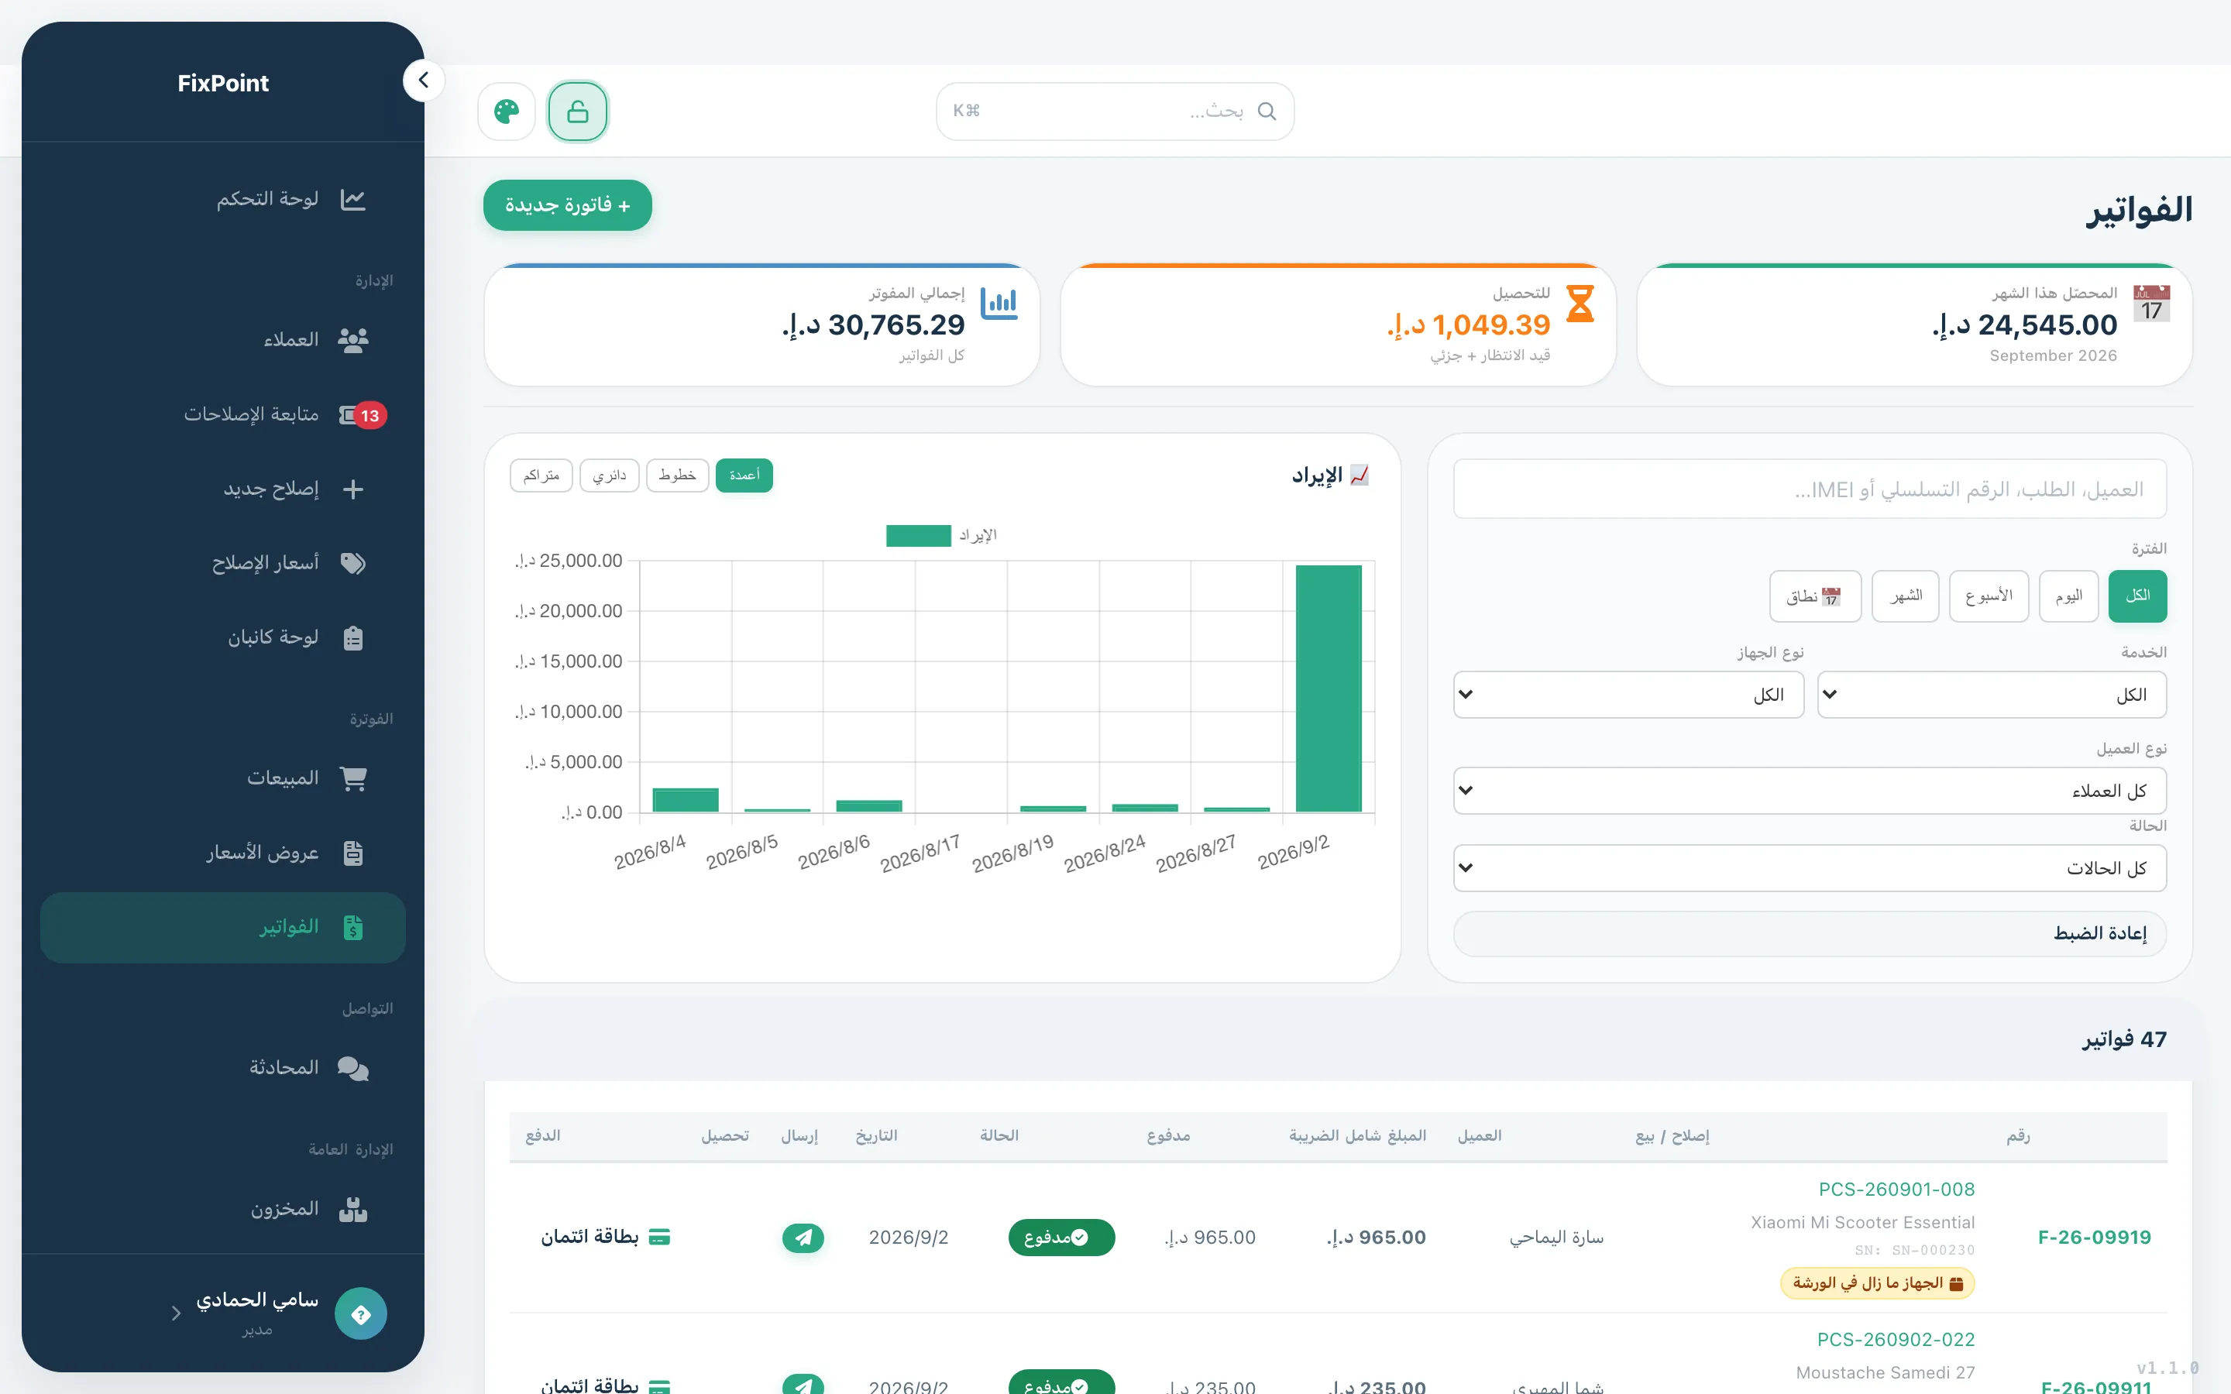Click the plus icon for إصلاح جديد

tap(353, 489)
